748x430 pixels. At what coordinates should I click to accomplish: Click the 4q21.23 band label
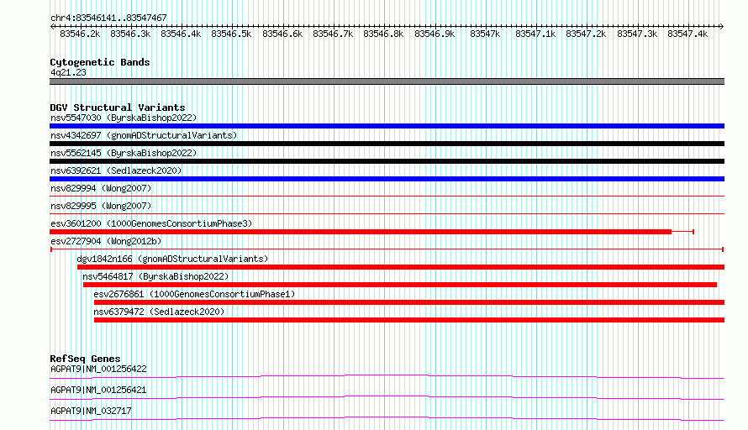point(69,72)
